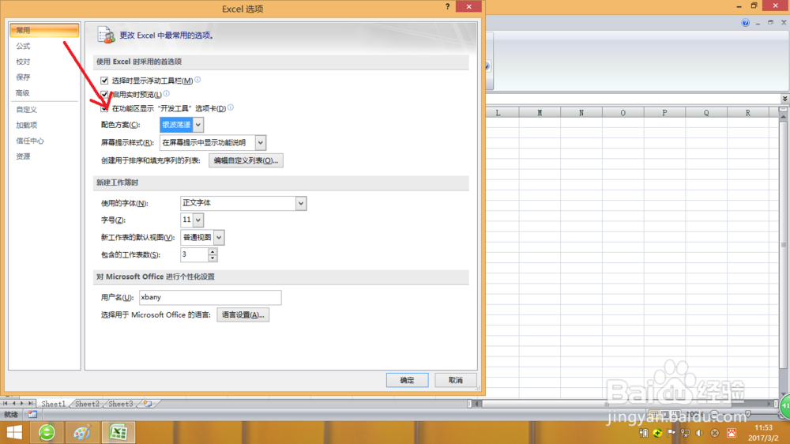Viewport: 790px width, 444px height.
Task: Jump to the first sheet using the tab navigation arrow
Action: point(6,404)
